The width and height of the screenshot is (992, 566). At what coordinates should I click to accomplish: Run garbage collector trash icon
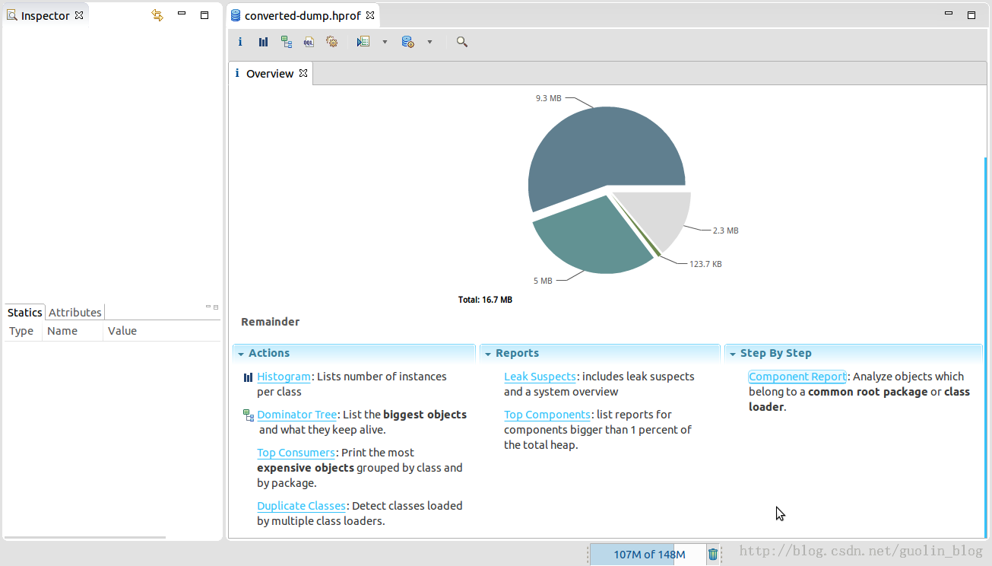coord(713,555)
